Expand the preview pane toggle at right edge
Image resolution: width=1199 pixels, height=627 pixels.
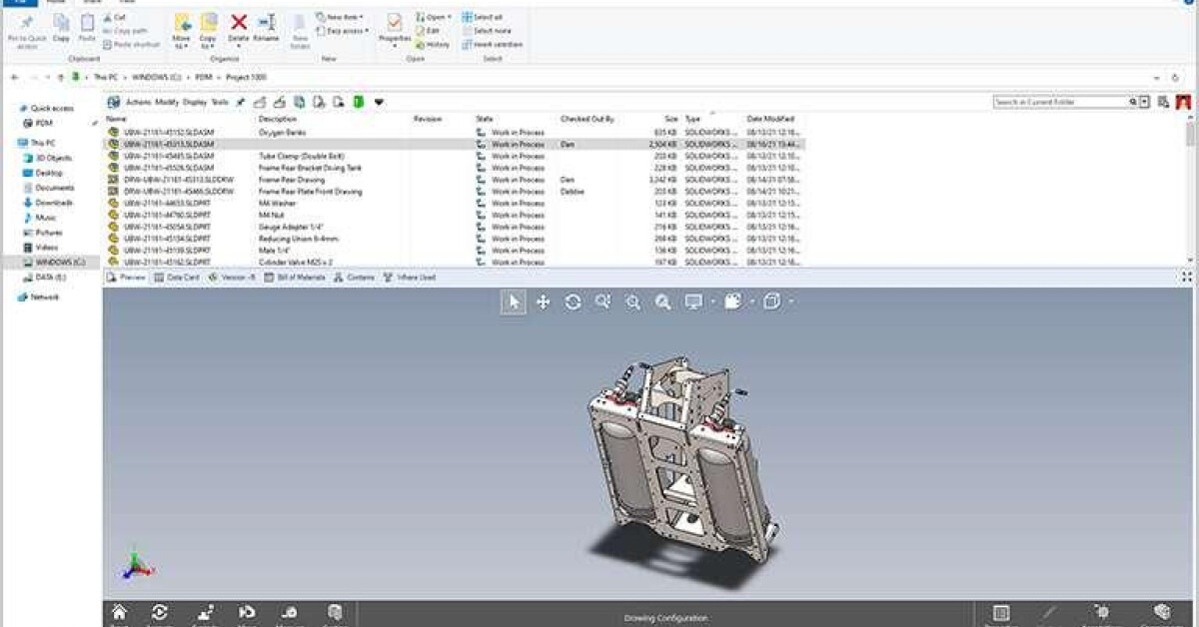point(1187,277)
